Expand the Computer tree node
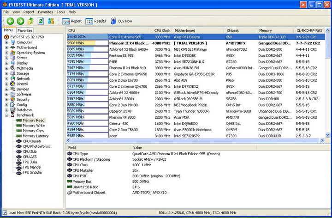Image resolution: width=332 pixels, height=218 pixels. pos(7,42)
